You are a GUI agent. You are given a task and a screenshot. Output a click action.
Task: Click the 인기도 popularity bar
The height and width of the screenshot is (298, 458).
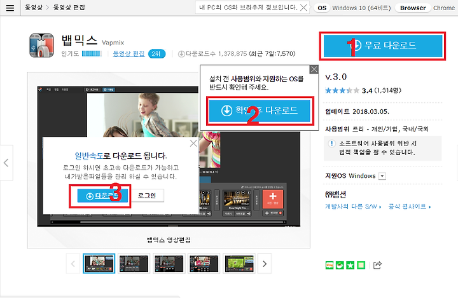point(92,54)
